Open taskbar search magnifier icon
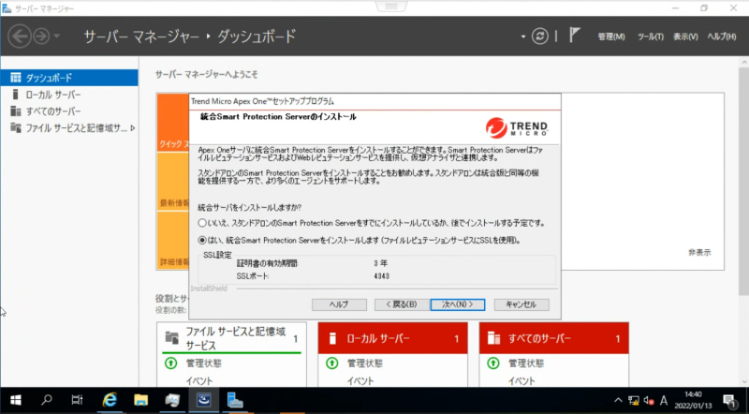This screenshot has height=414, width=749. click(x=46, y=400)
